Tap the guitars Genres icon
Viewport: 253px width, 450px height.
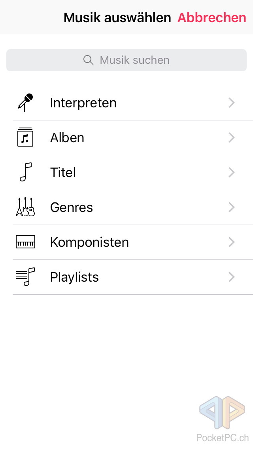(25, 207)
